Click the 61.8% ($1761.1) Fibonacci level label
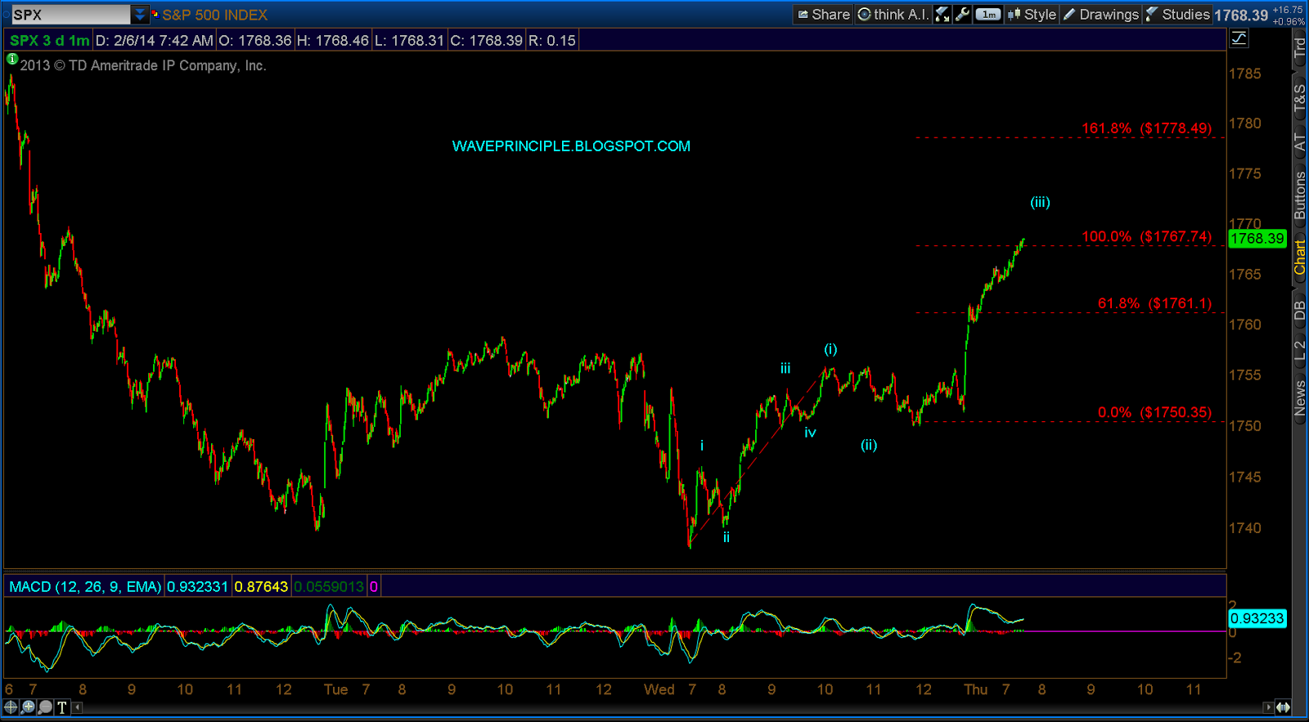This screenshot has width=1309, height=722. point(1154,303)
